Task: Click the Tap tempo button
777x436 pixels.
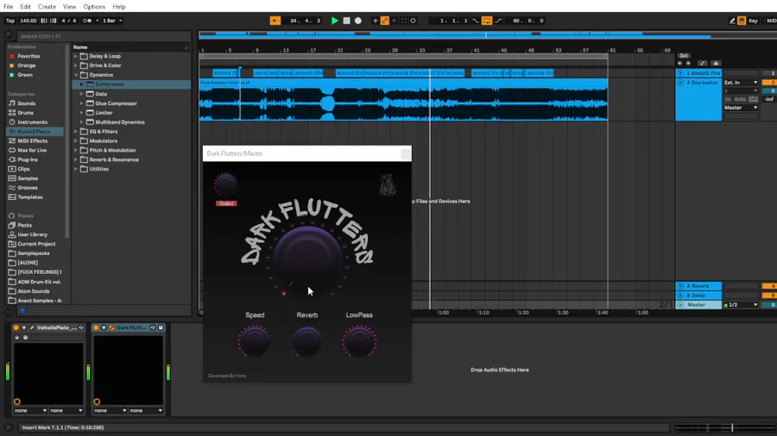Action: tap(9, 21)
